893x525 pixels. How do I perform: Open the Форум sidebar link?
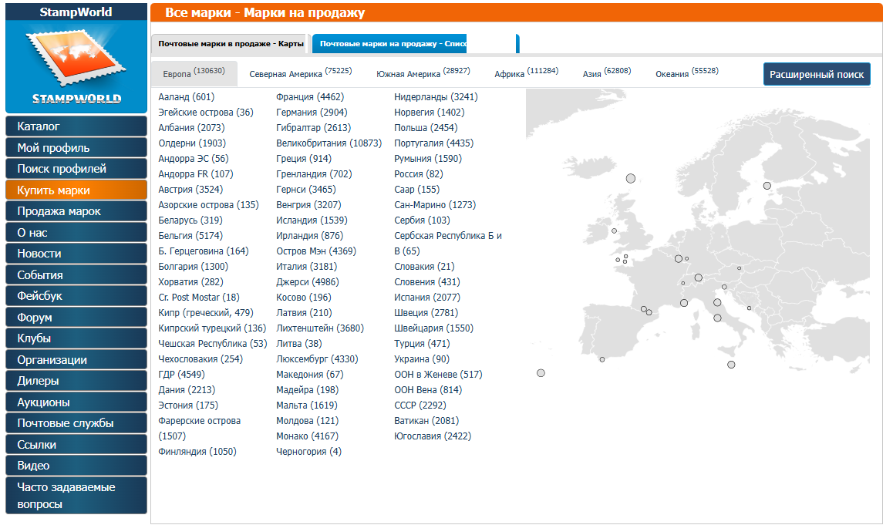pyautogui.click(x=76, y=317)
